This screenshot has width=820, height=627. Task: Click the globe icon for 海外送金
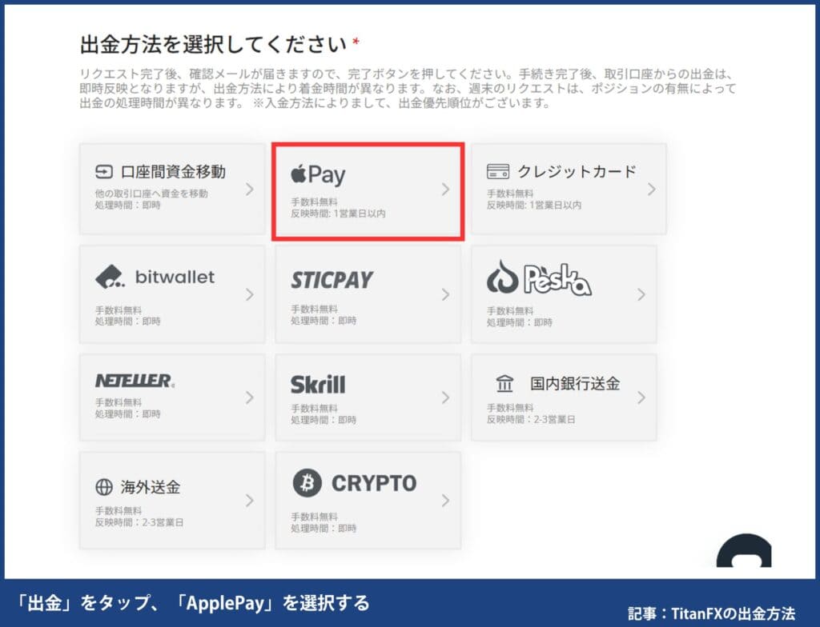click(104, 487)
